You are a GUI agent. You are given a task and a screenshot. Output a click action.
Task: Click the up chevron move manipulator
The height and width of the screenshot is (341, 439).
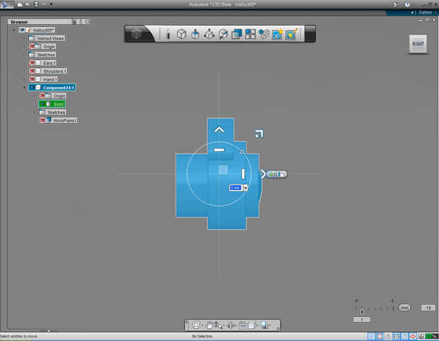coord(219,129)
